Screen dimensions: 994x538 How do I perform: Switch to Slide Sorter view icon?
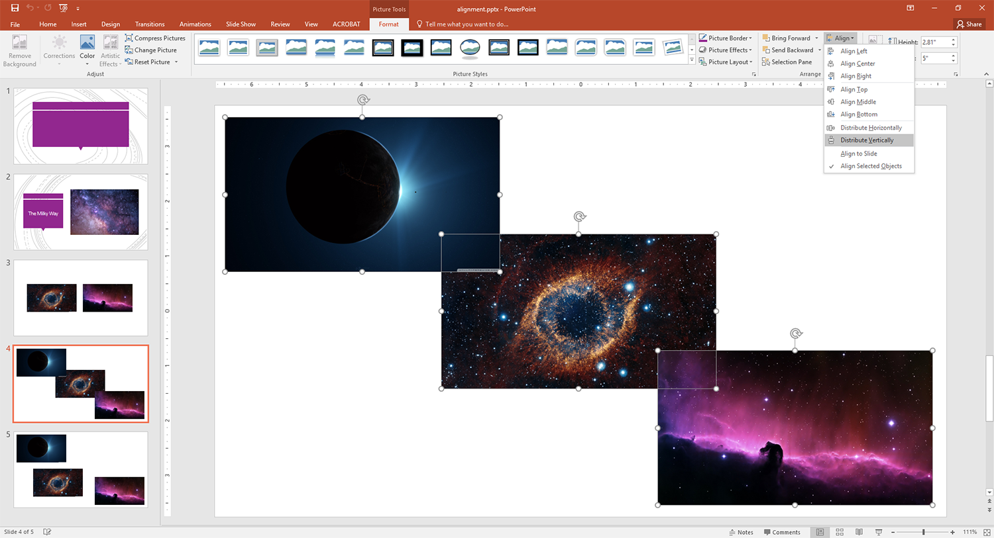[840, 532]
